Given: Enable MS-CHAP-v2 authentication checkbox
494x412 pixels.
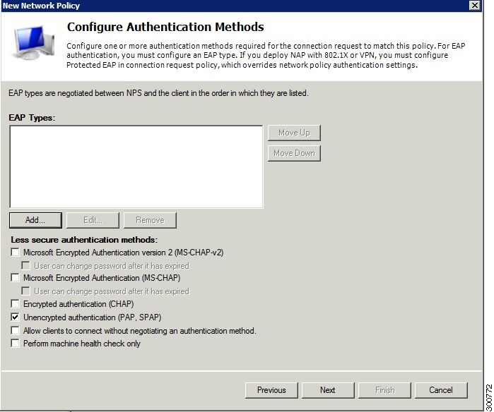Looking at the screenshot, I should pos(15,253).
